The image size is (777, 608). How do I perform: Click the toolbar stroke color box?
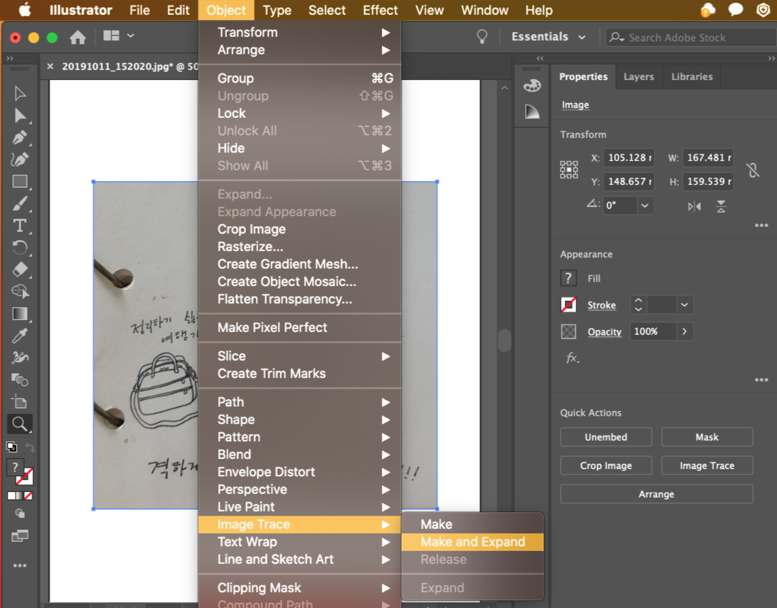point(25,476)
